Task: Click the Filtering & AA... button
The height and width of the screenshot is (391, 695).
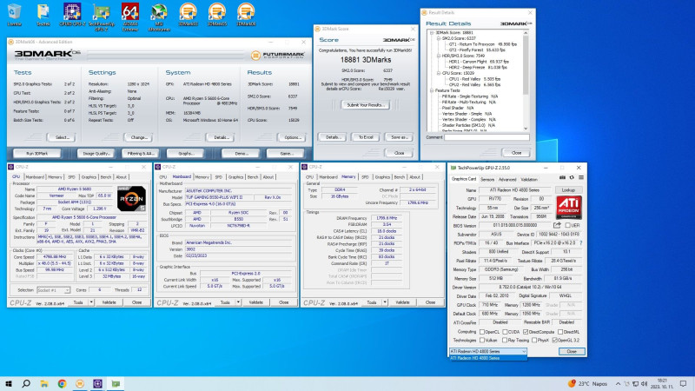Action: pos(141,154)
